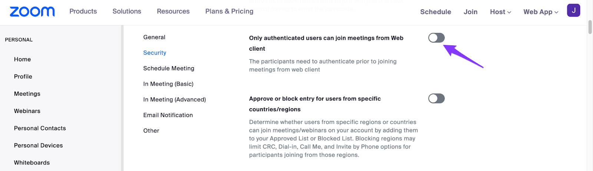
Task: Open Email Notification section
Action: click(x=168, y=115)
